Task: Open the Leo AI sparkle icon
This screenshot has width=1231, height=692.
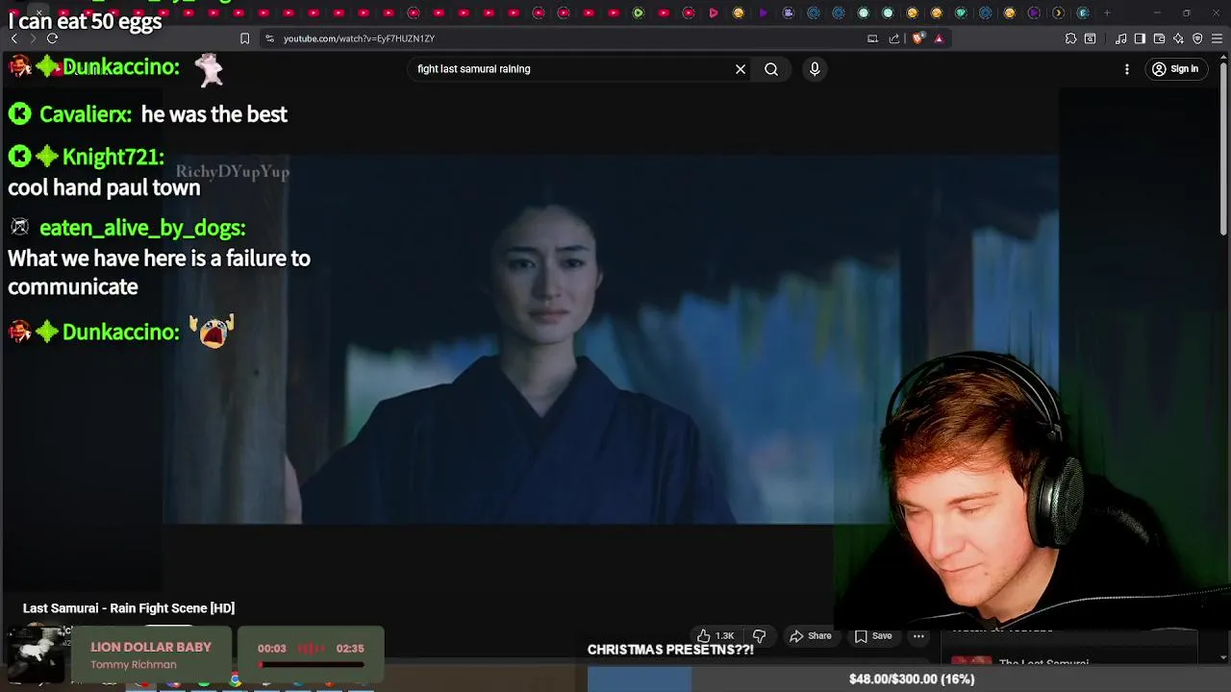Action: 1178,38
